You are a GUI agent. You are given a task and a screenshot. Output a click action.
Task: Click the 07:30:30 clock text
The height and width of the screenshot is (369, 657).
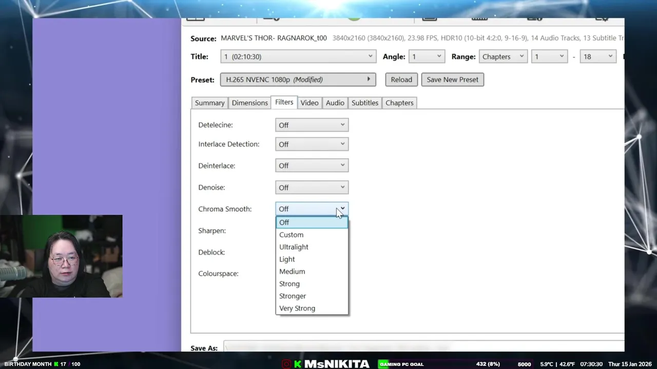coord(591,364)
